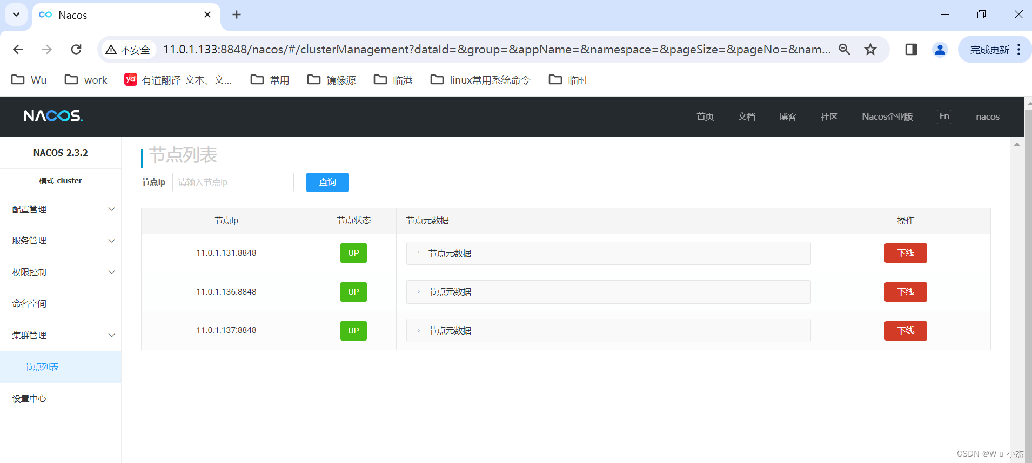
Task: Minimize the browser window
Action: coord(944,15)
